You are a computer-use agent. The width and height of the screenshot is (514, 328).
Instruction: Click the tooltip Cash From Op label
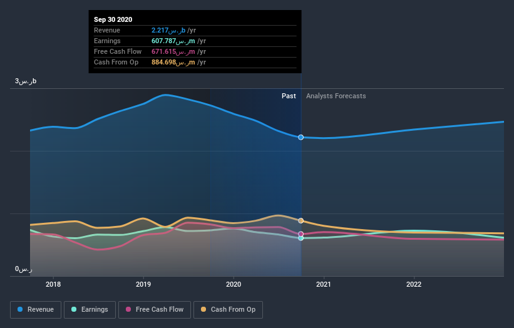tap(116, 62)
